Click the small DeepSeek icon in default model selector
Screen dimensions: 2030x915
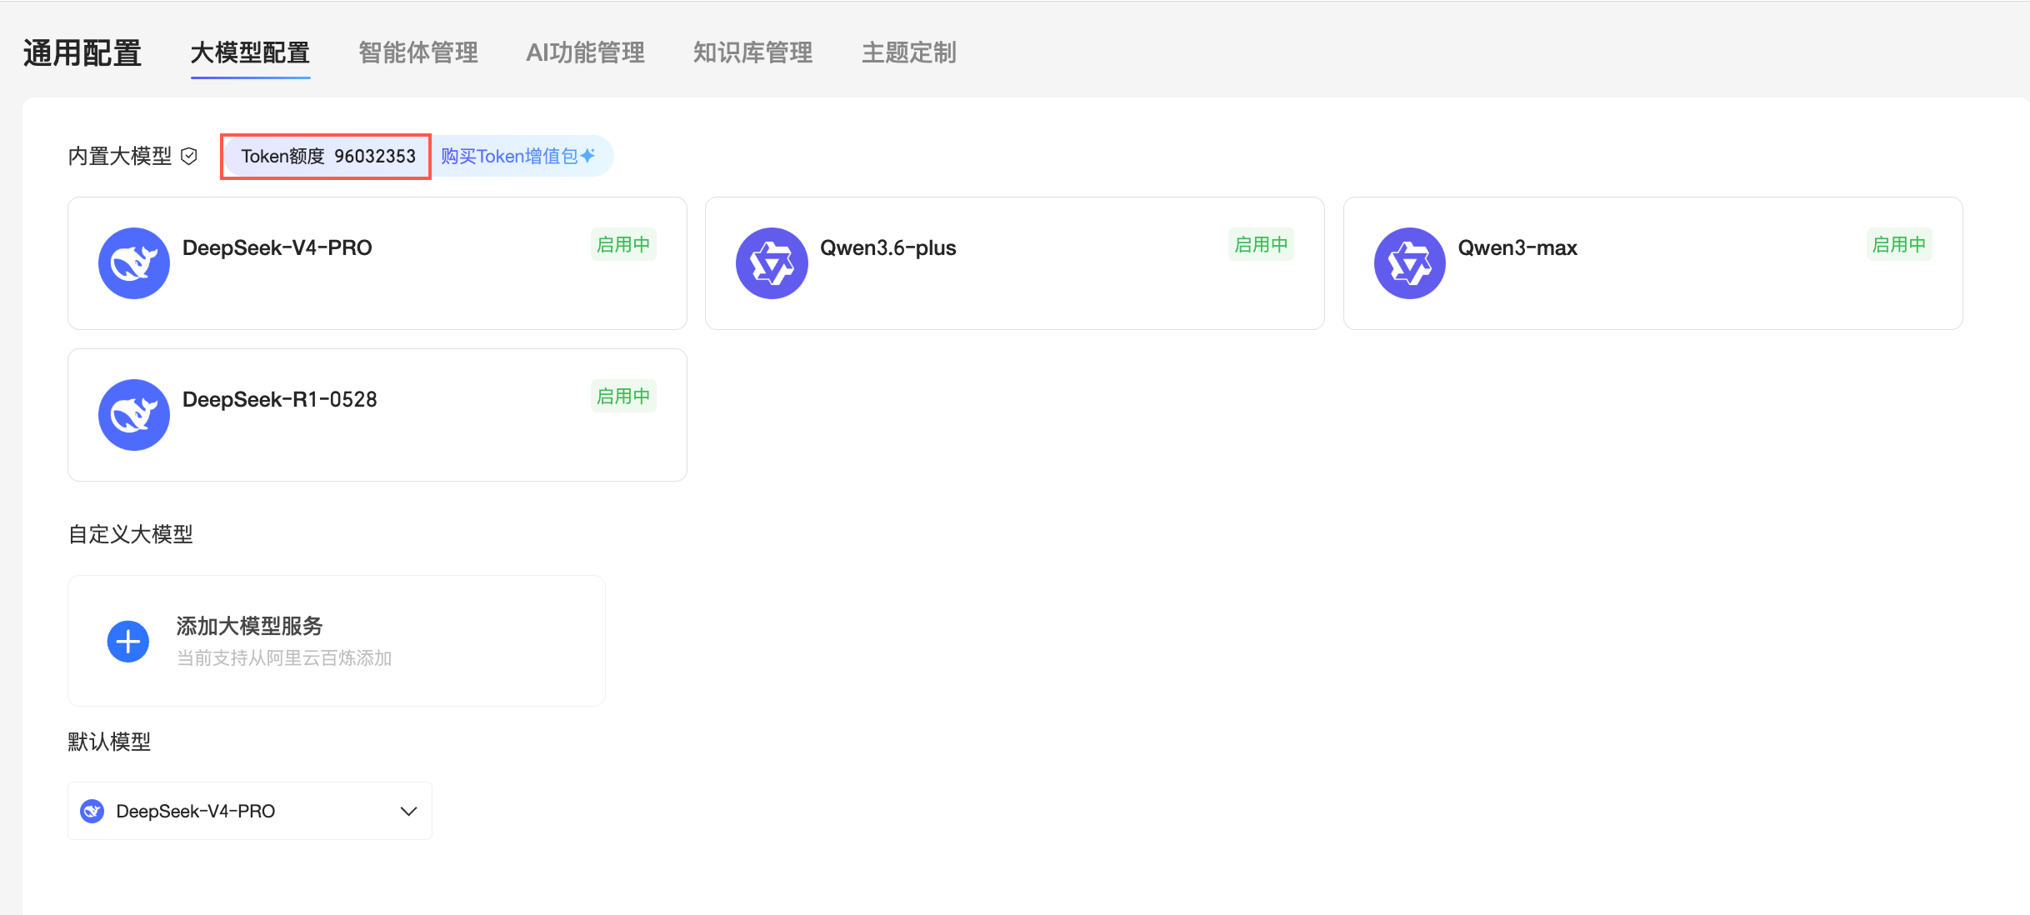(x=92, y=811)
